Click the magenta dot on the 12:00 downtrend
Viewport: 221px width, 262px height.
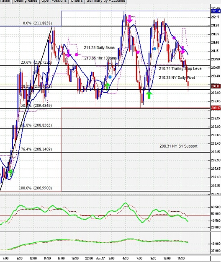click(174, 38)
